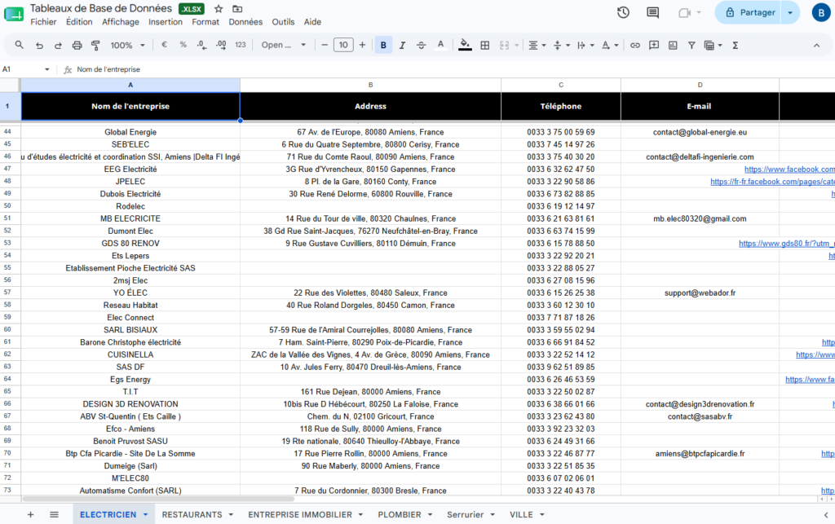Screen dimensions: 835x524
Task: Insert chart using the chart icon
Action: point(673,45)
